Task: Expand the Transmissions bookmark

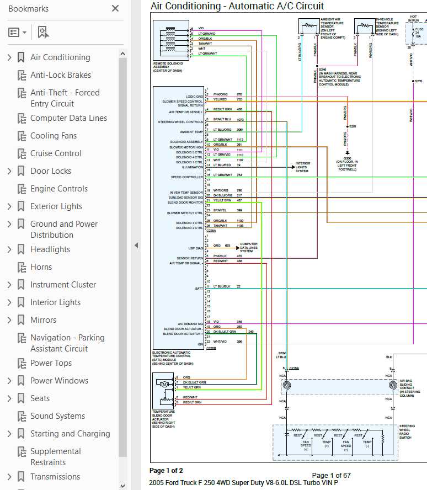Action: click(x=9, y=477)
